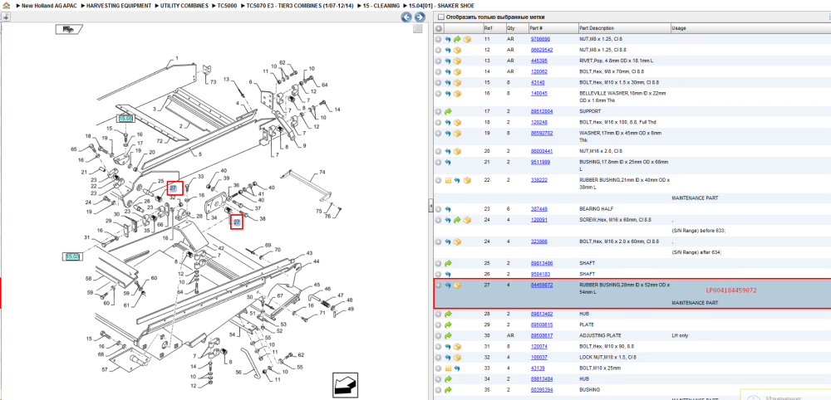The height and width of the screenshot is (400, 831).
Task: Click blue arrow icon on row Ref 12
Action: tap(448, 50)
